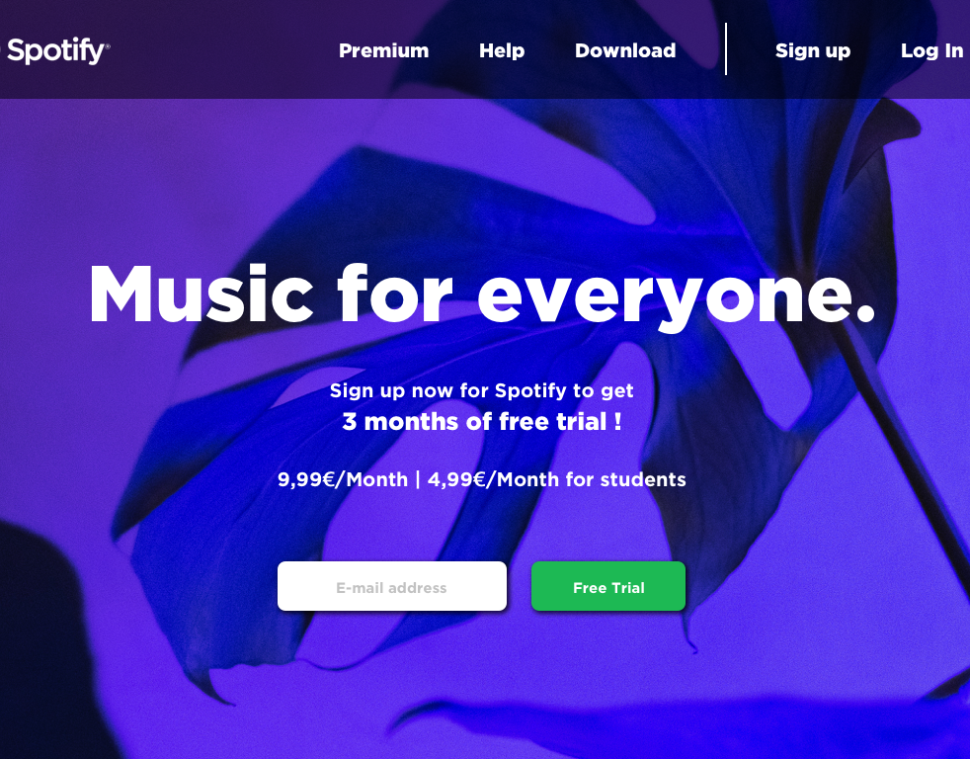Image resolution: width=970 pixels, height=759 pixels.
Task: Click the Sign up link
Action: click(x=813, y=50)
